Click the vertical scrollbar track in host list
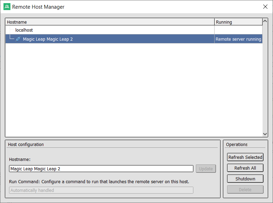Image resolution: width=273 pixels, height=203 pixels. tap(265, 76)
